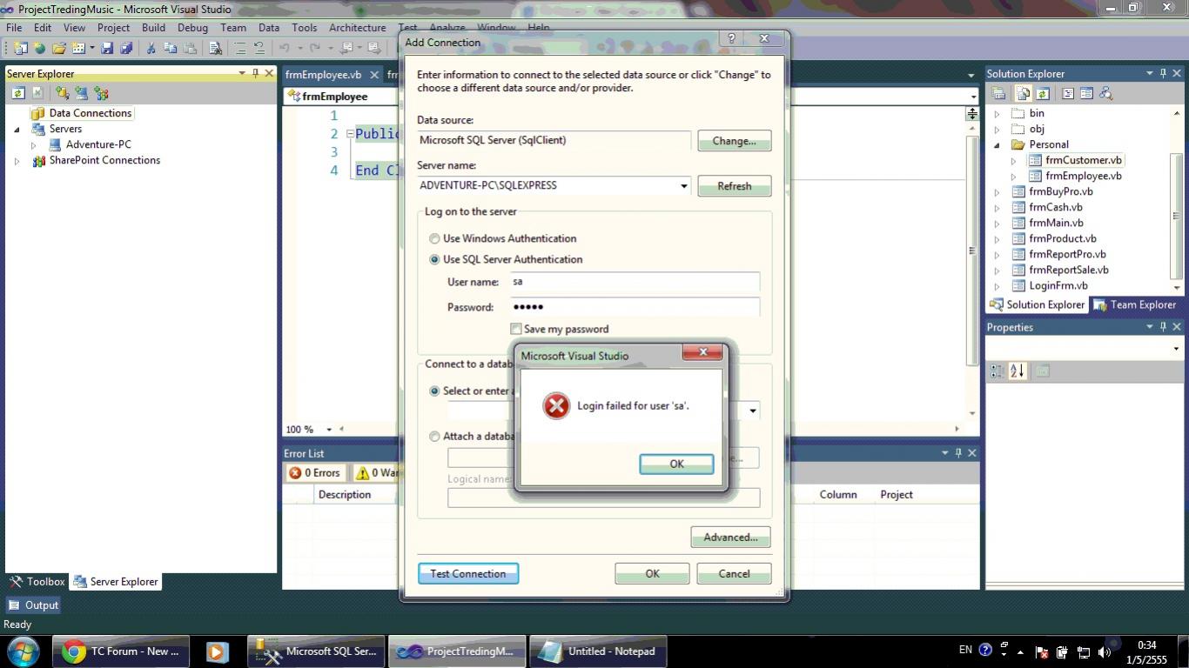Click the New Project toolbar icon
The width and height of the screenshot is (1189, 668).
tap(20, 48)
